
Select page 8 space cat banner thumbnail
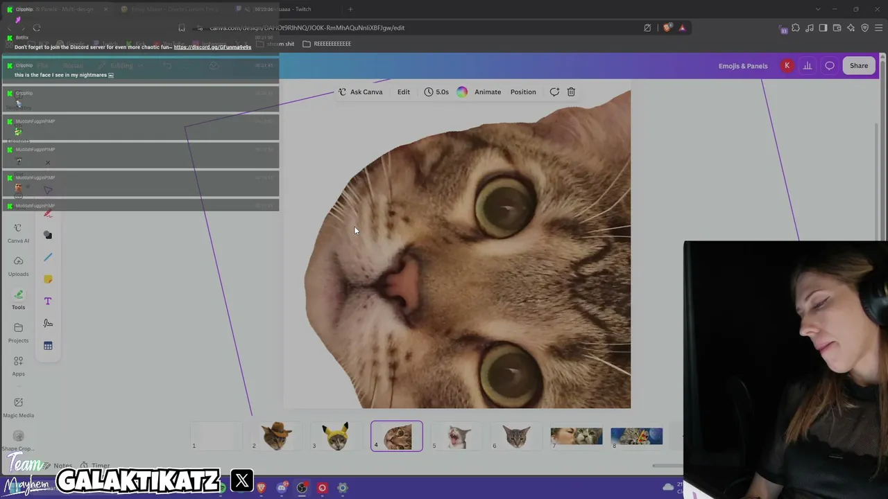pyautogui.click(x=636, y=436)
